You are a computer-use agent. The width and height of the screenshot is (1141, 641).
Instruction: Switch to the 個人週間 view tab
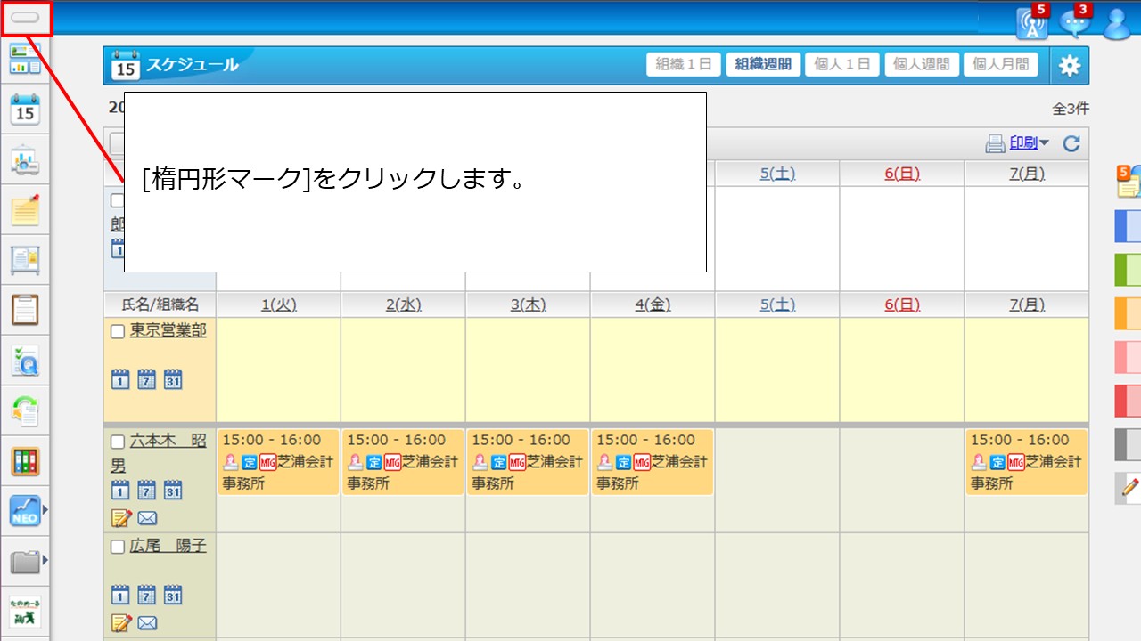click(922, 64)
